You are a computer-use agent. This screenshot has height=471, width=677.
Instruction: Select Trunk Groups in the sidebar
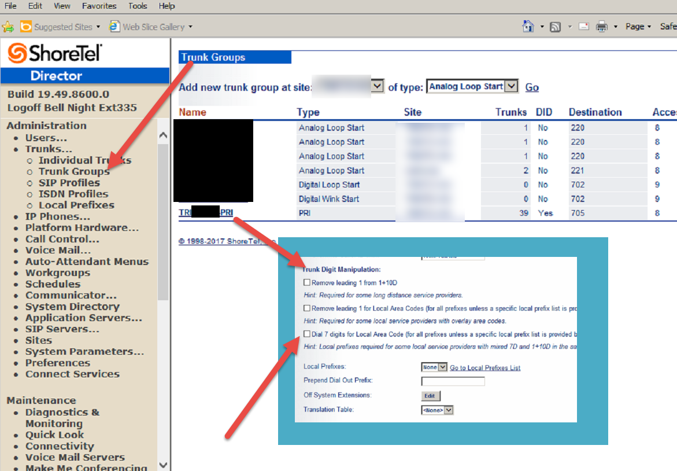click(74, 171)
